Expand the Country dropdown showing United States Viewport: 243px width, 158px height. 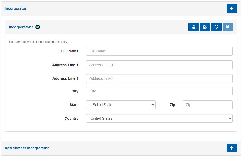[x=159, y=118]
